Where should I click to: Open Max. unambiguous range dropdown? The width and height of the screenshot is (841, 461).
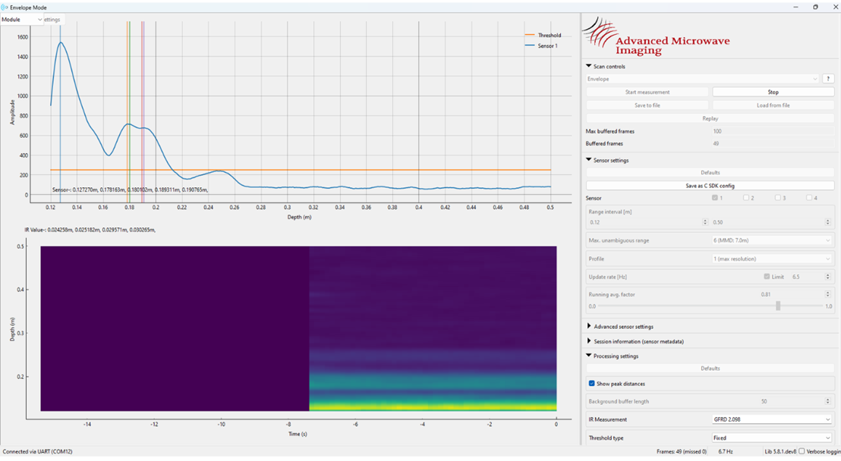click(x=771, y=240)
